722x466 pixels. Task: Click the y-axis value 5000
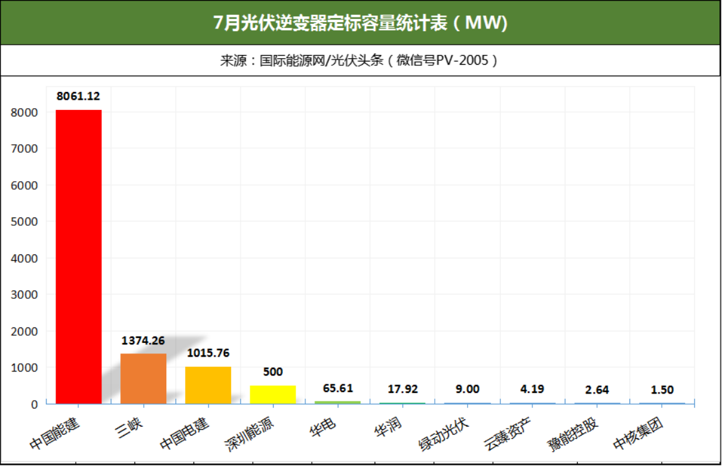click(x=25, y=221)
